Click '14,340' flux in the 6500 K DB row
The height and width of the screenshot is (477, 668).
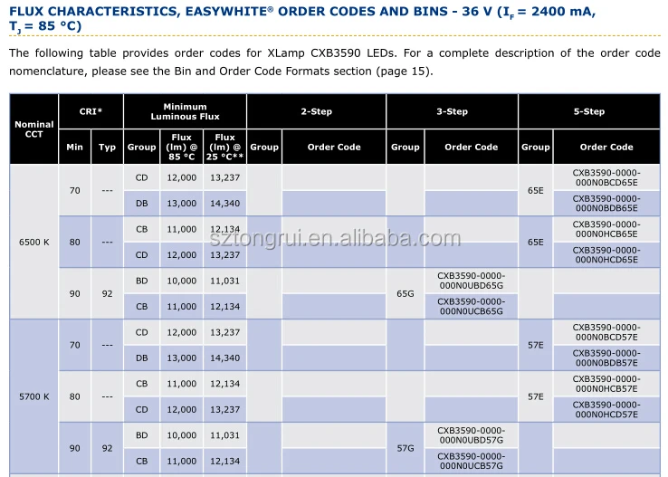pyautogui.click(x=225, y=203)
